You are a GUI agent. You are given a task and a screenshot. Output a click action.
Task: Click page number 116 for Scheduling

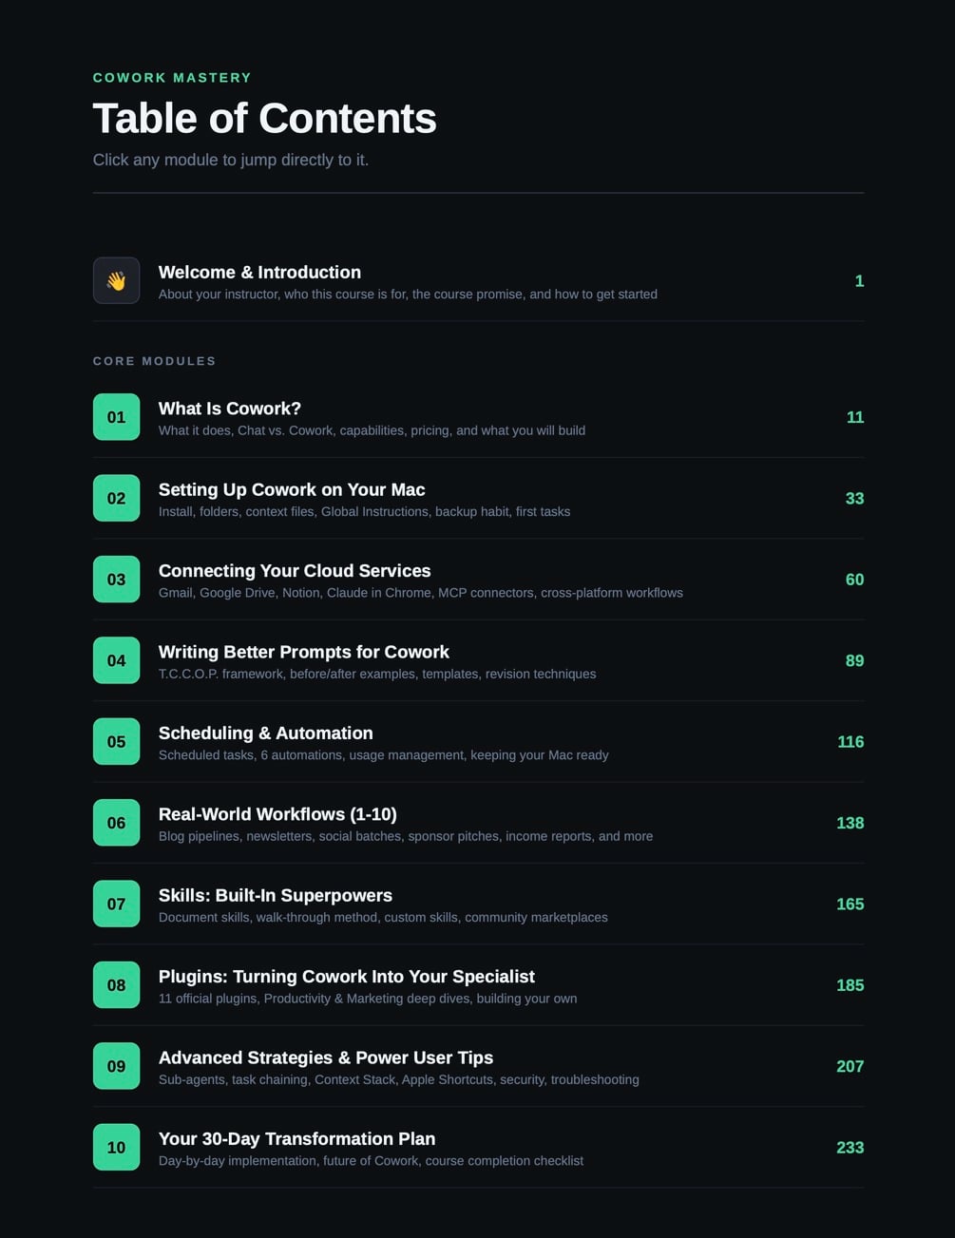point(850,742)
